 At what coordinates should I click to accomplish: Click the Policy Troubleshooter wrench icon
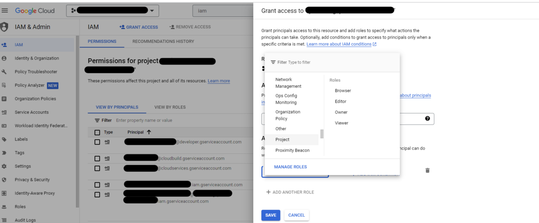coord(4,72)
